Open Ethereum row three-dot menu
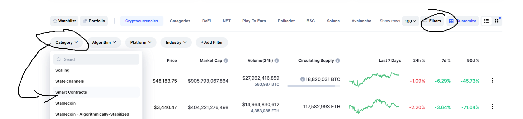523x119 pixels. 492,107
